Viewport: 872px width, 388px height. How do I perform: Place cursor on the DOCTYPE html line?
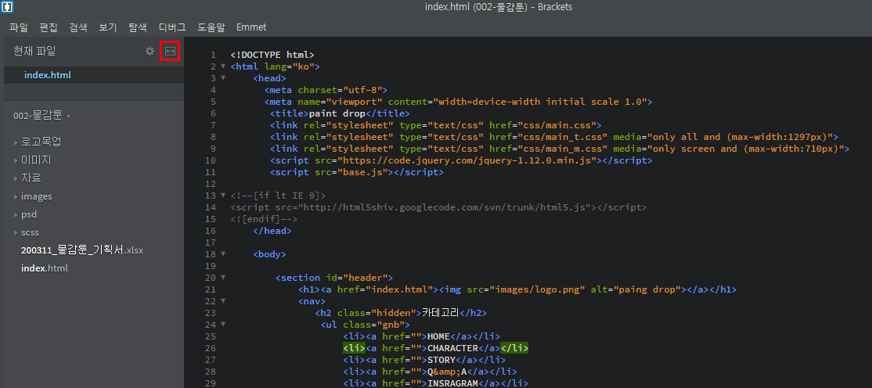(x=272, y=55)
